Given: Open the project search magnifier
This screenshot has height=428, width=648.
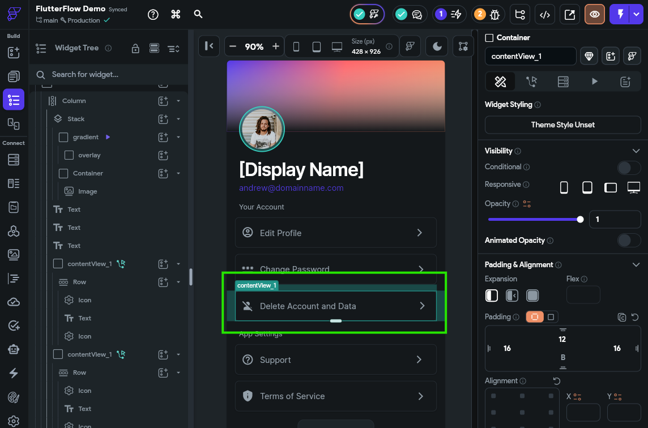Looking at the screenshot, I should click(x=198, y=15).
